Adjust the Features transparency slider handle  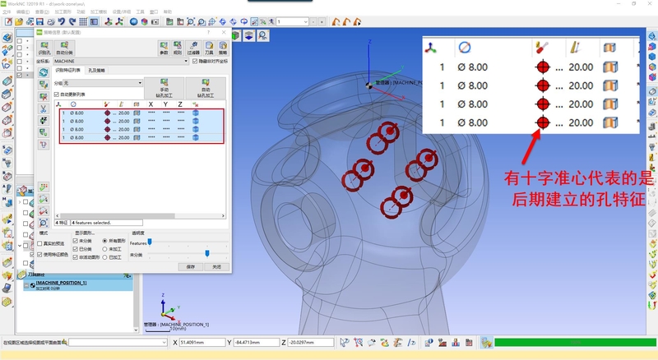pos(150,242)
